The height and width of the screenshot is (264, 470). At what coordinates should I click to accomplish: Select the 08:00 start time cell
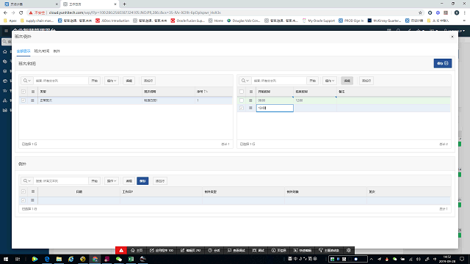pos(275,100)
